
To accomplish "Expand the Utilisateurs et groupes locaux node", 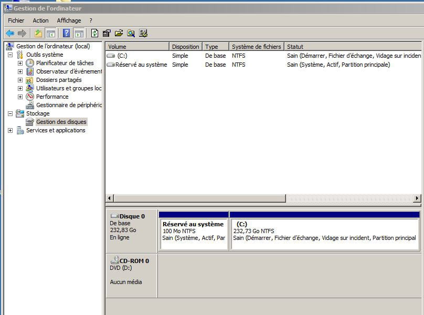I will tap(20, 88).
